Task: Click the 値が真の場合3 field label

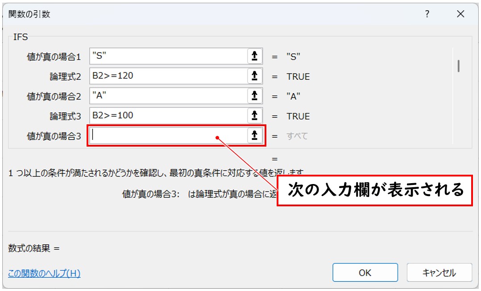Action: [x=54, y=136]
